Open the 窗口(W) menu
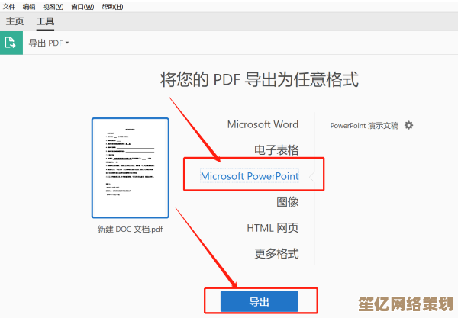This screenshot has width=458, height=318. click(82, 6)
